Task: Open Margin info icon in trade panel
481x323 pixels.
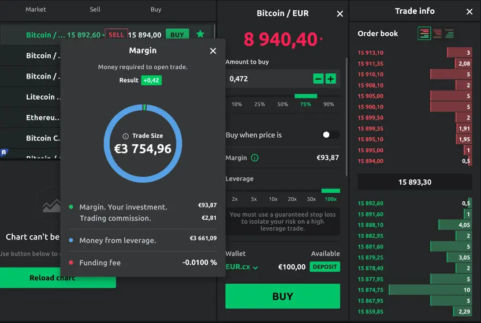Action: [255, 158]
